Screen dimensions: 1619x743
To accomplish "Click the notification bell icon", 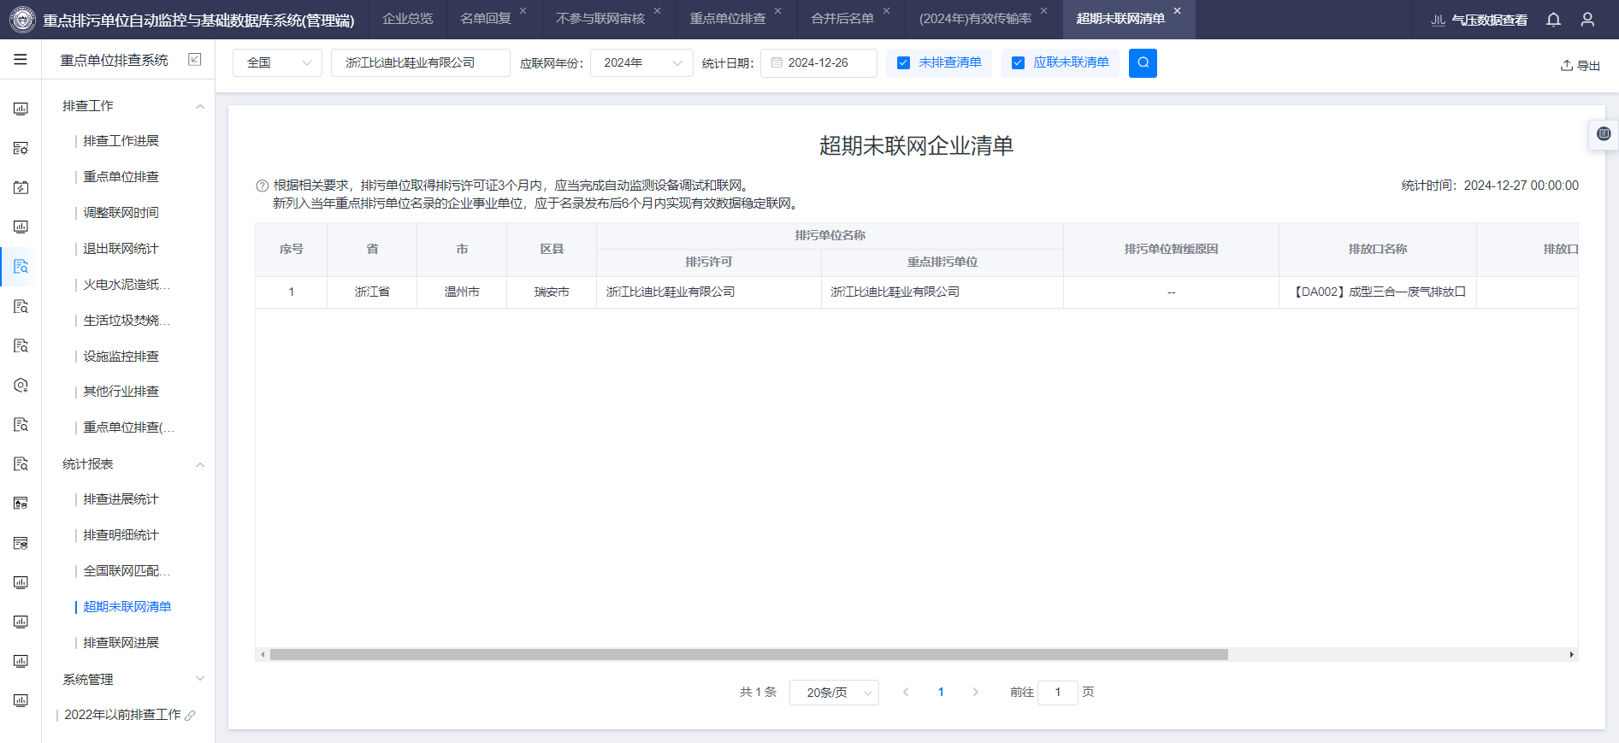I will [x=1553, y=20].
